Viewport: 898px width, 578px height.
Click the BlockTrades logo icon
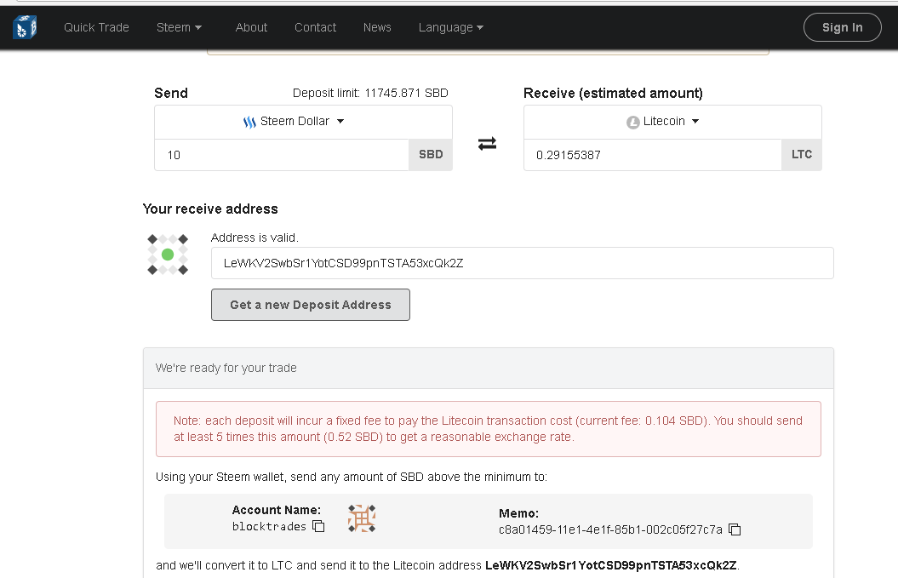point(25,27)
